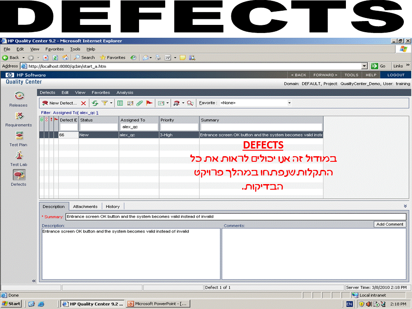Click the IE Refresh icon
The image size is (412, 309).
click(55, 58)
